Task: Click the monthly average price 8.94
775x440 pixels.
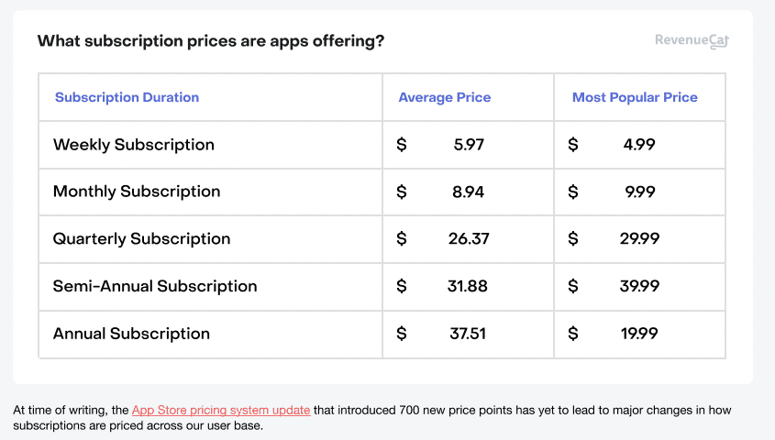Action: click(x=469, y=192)
